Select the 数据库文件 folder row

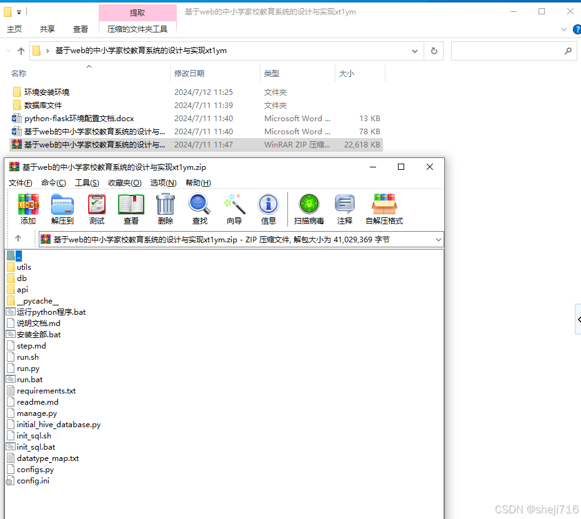click(x=196, y=105)
